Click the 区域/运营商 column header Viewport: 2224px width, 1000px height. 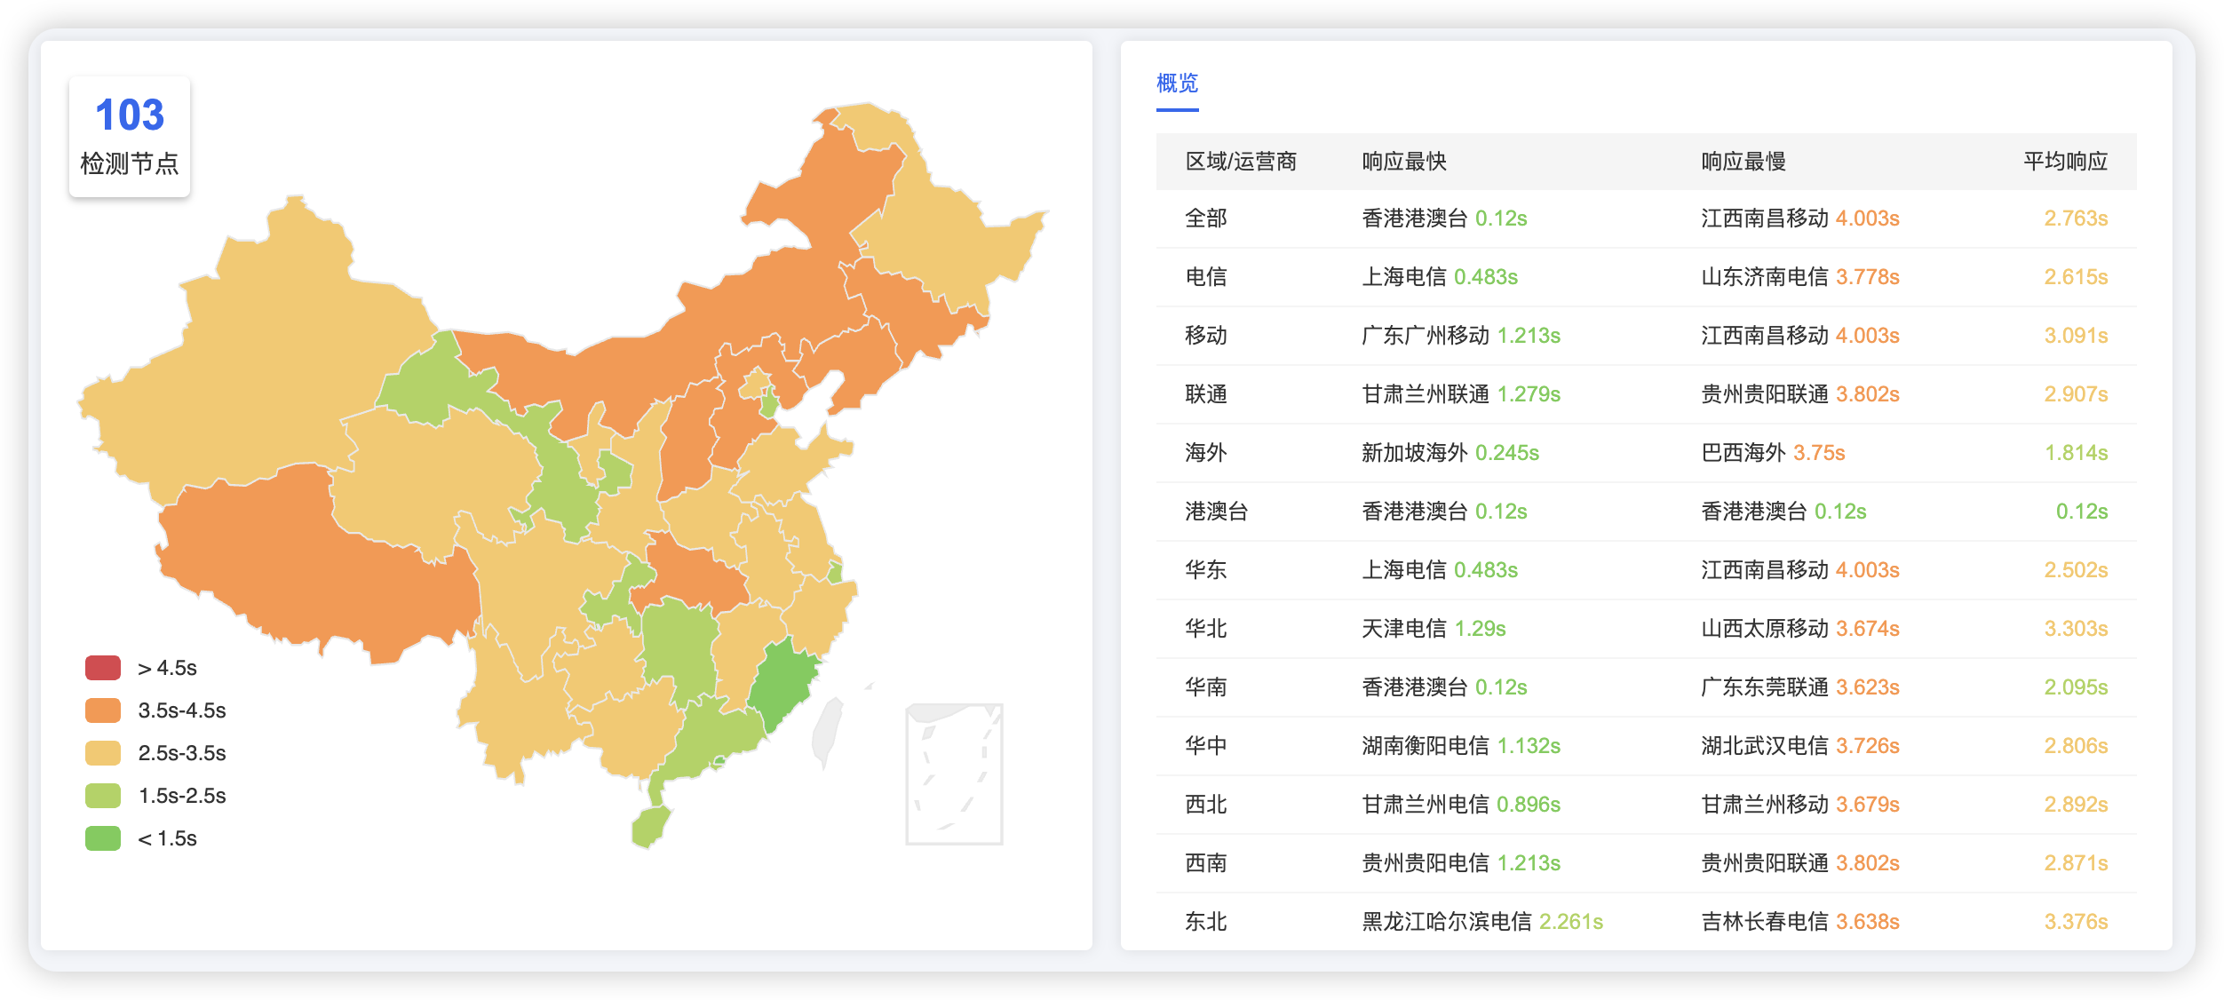[x=1241, y=162]
